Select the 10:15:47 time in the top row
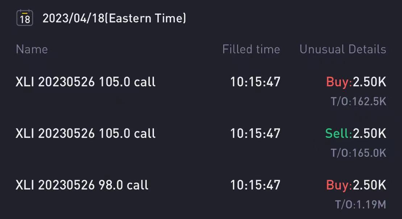The height and width of the screenshot is (219, 402). coord(255,82)
